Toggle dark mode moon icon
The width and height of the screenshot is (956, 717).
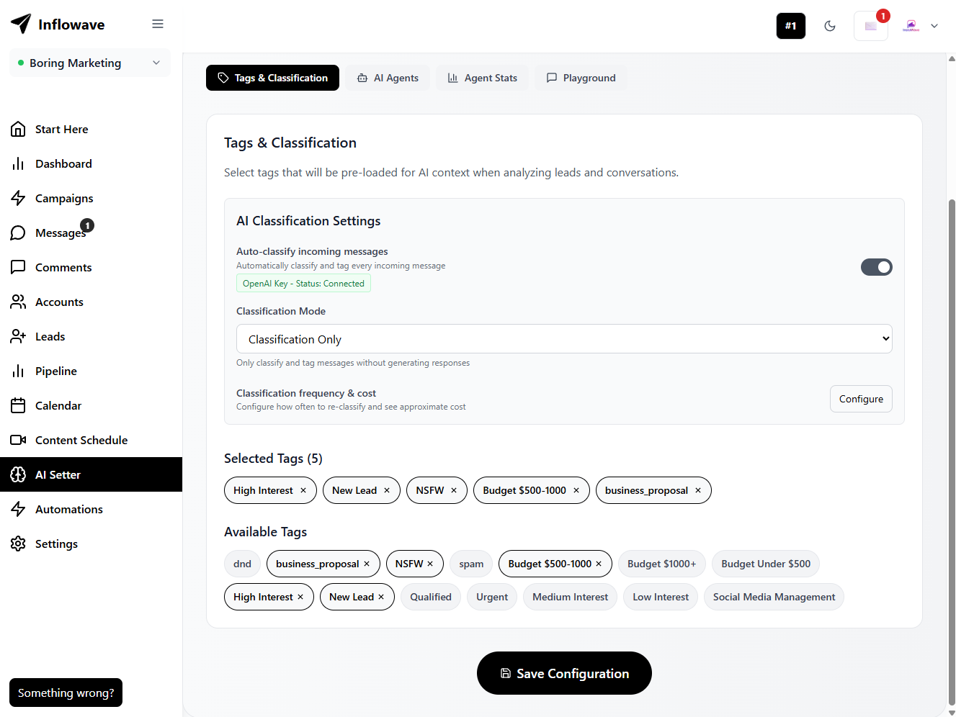(830, 26)
